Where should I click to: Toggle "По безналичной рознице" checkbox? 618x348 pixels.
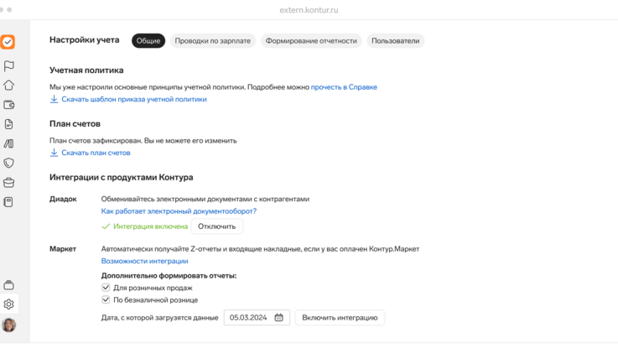click(106, 299)
